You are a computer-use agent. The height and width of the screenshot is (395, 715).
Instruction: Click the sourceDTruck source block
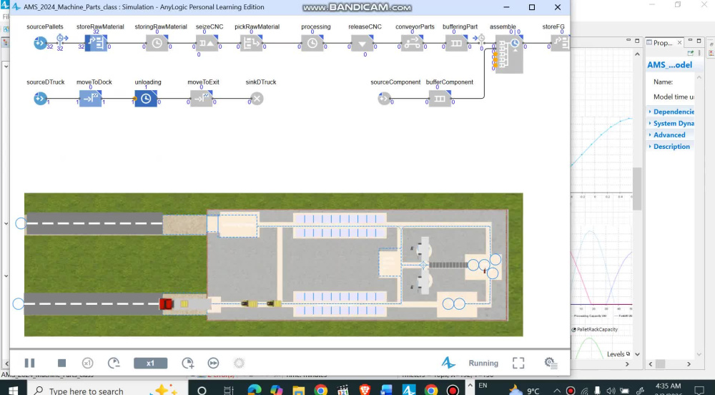[x=40, y=99]
